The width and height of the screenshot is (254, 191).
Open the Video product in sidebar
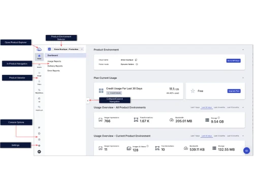pyautogui.click(x=39, y=83)
